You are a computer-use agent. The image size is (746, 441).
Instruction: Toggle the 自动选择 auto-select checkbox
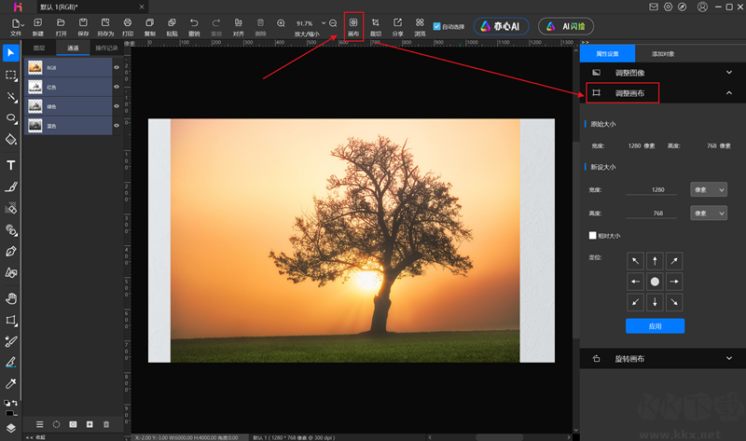(436, 26)
